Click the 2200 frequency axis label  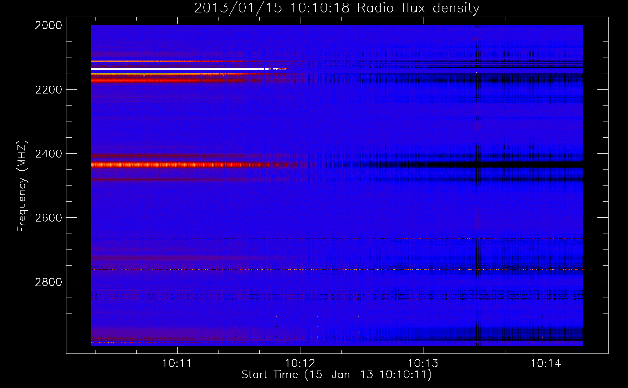click(49, 90)
